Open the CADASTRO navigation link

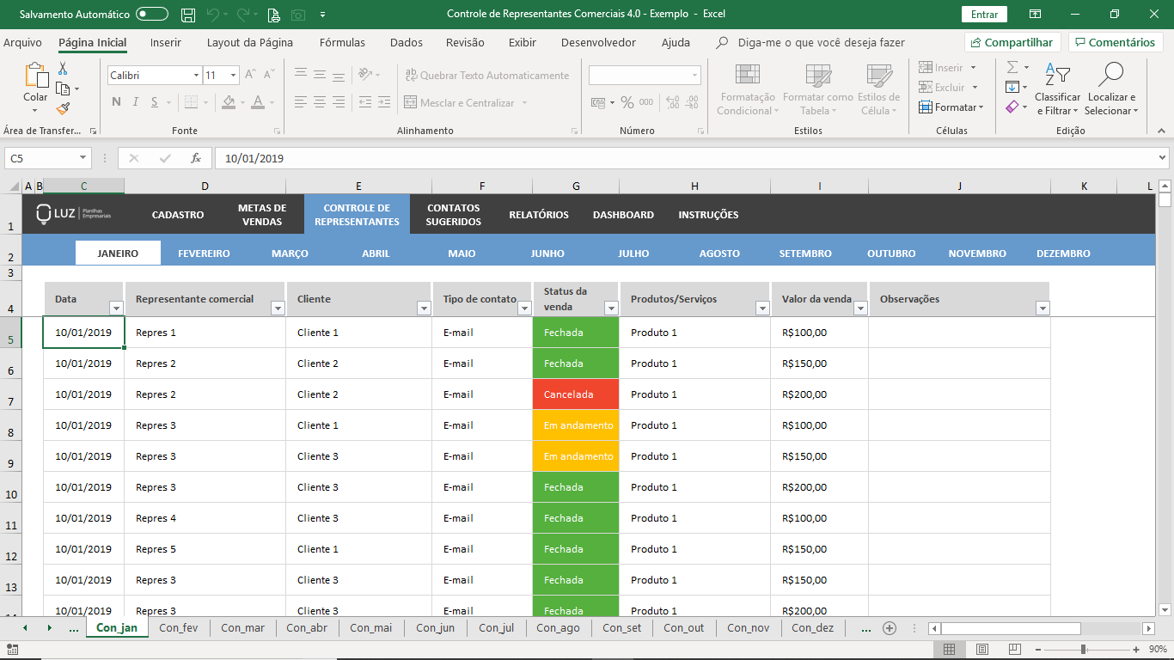(178, 215)
